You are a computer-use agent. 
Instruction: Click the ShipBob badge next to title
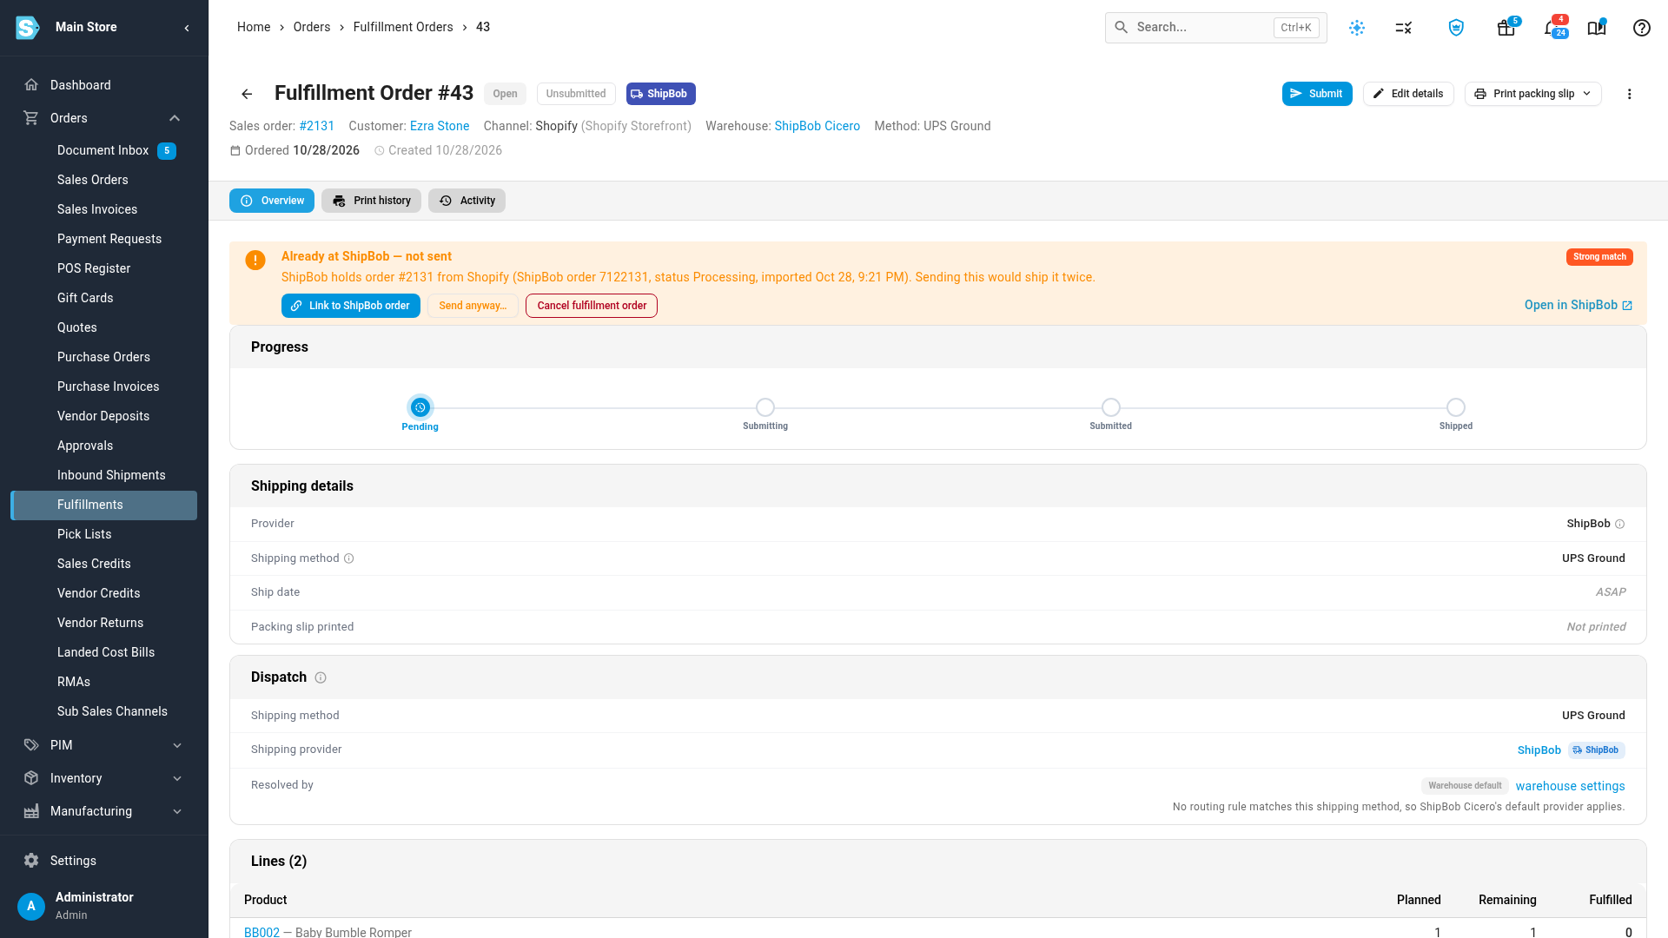click(661, 94)
